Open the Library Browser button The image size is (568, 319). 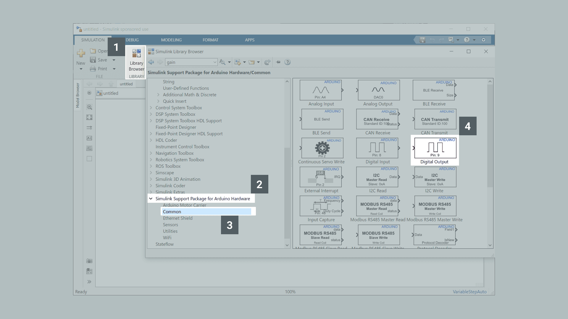tap(136, 61)
